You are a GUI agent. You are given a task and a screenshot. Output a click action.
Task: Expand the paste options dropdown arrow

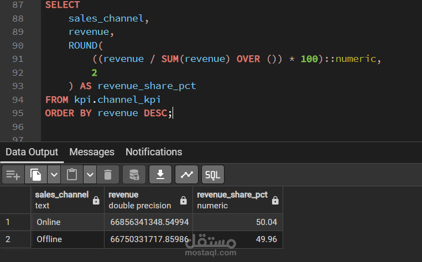90,175
